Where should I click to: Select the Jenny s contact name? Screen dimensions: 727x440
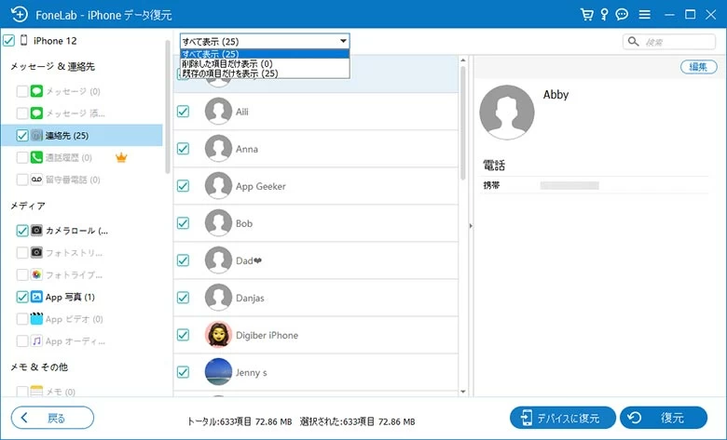[252, 372]
